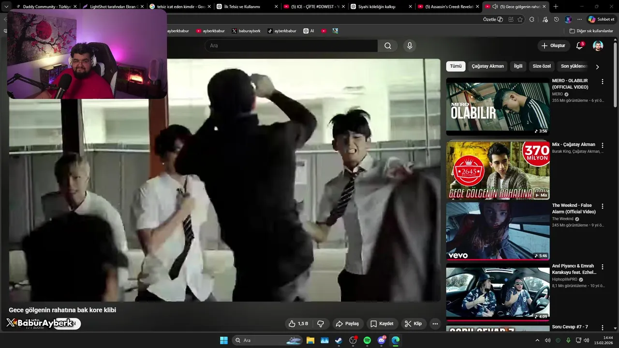Open browser history clock icon
Screen dimensions: 619x348
557,19
